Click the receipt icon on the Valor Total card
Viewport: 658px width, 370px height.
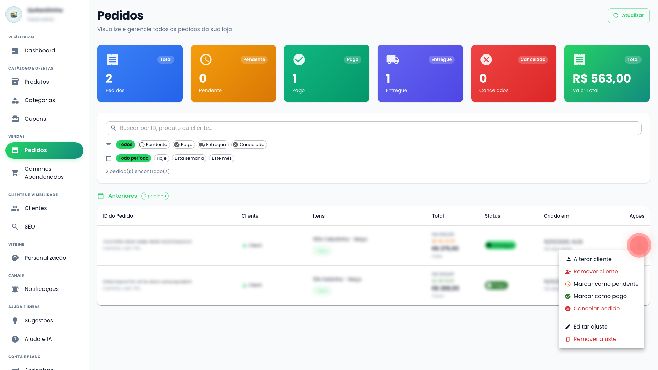(580, 60)
